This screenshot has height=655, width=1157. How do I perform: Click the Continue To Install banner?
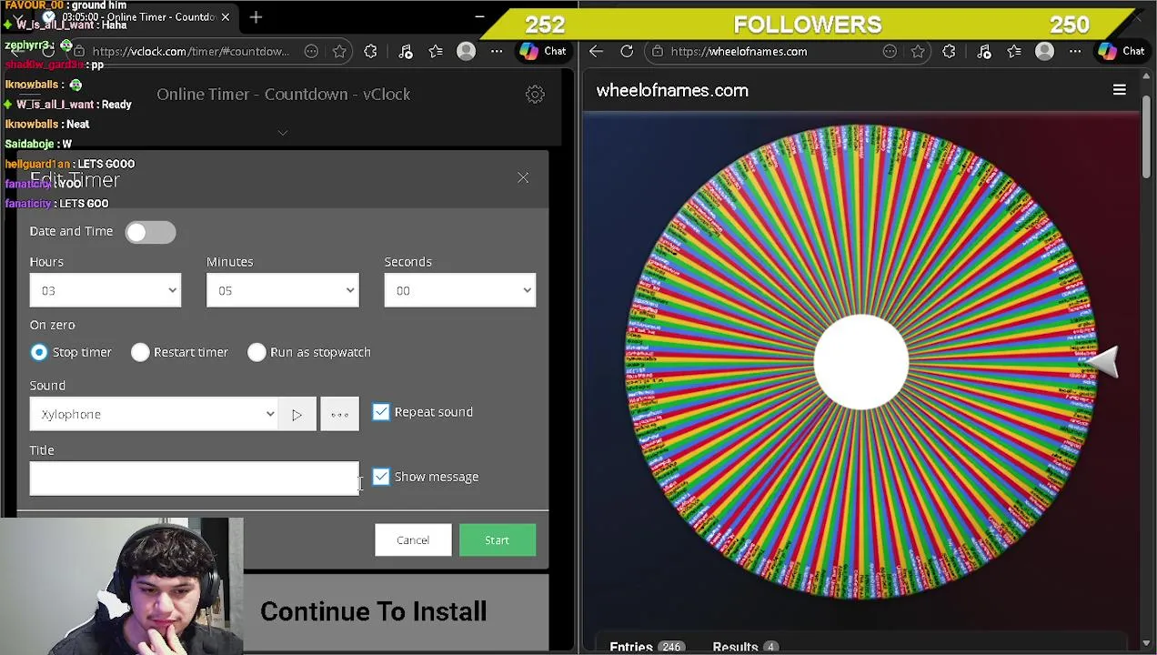click(373, 611)
